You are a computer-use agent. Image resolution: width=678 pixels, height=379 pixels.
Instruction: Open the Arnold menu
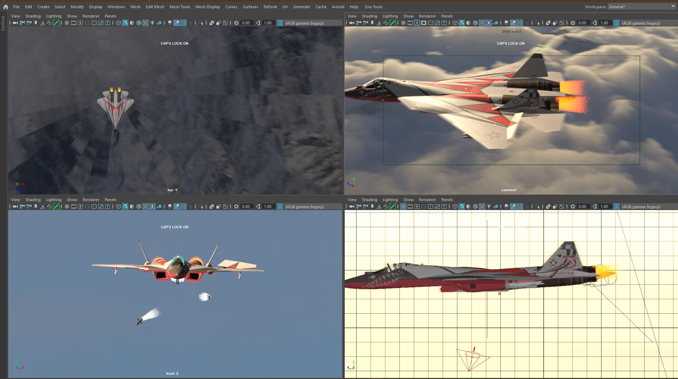tap(338, 7)
